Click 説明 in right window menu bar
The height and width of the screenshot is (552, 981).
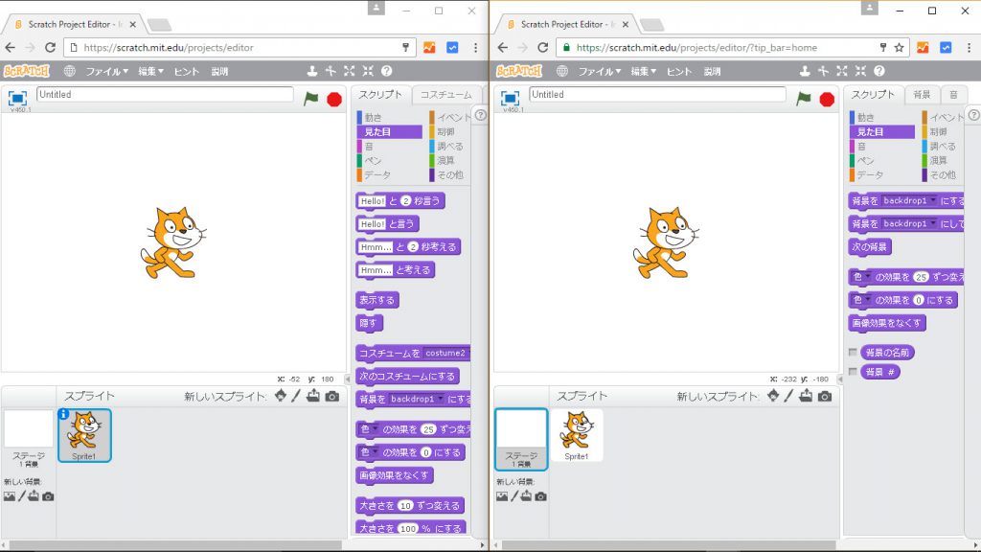point(712,71)
